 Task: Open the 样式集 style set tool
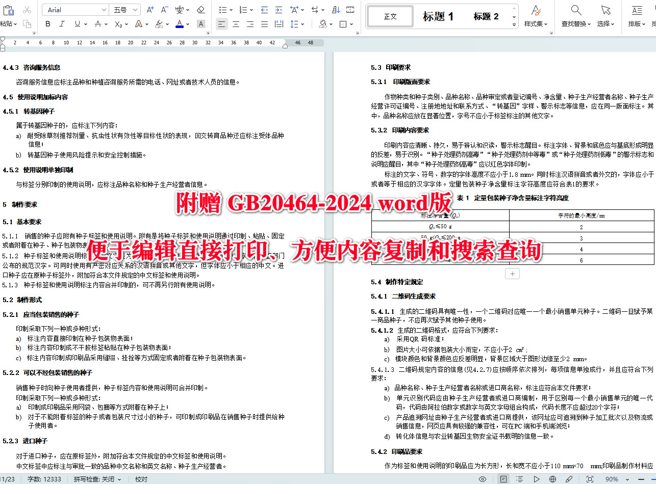coord(536,16)
